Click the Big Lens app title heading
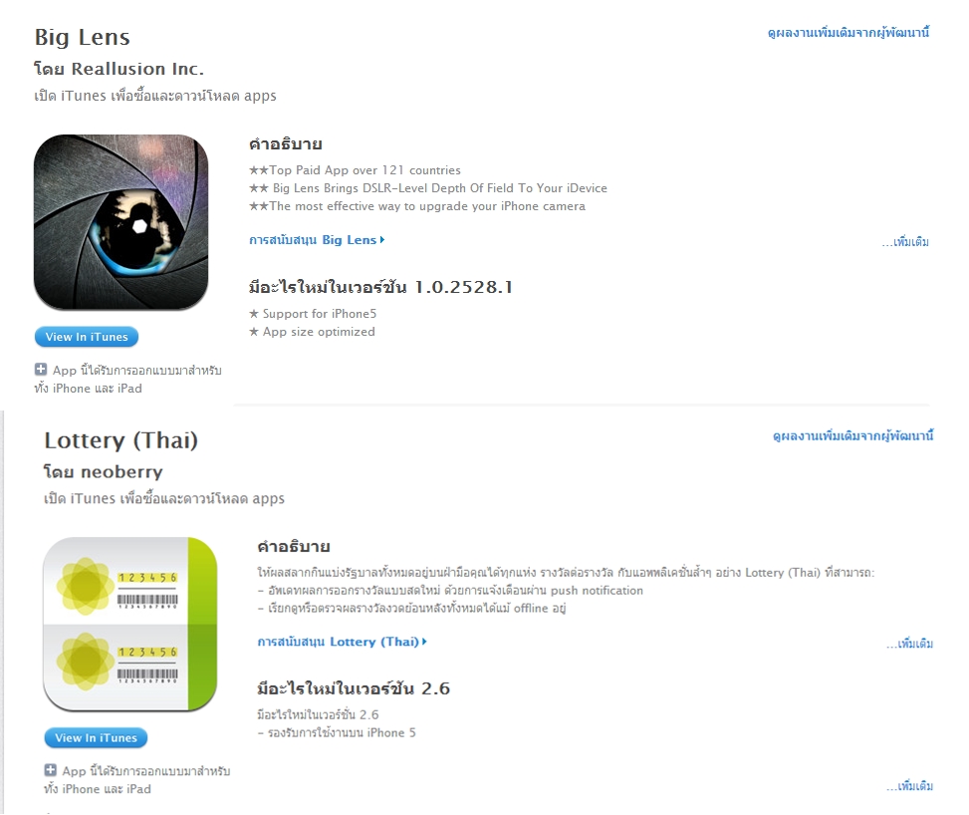The image size is (969, 815). click(83, 37)
